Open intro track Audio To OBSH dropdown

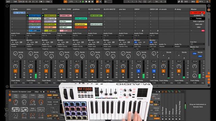click(34, 46)
